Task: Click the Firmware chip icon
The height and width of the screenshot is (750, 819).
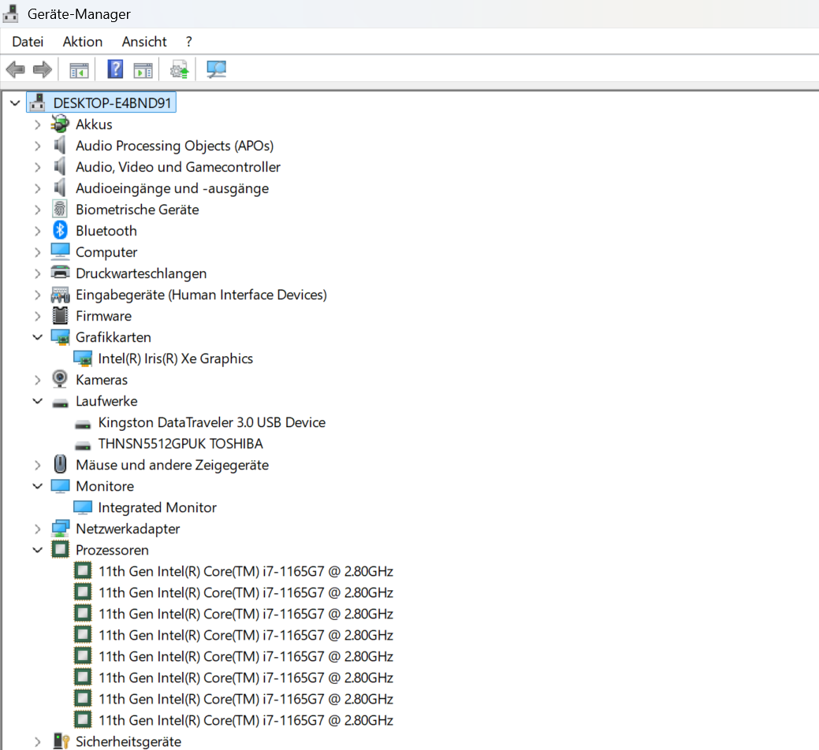Action: [60, 315]
